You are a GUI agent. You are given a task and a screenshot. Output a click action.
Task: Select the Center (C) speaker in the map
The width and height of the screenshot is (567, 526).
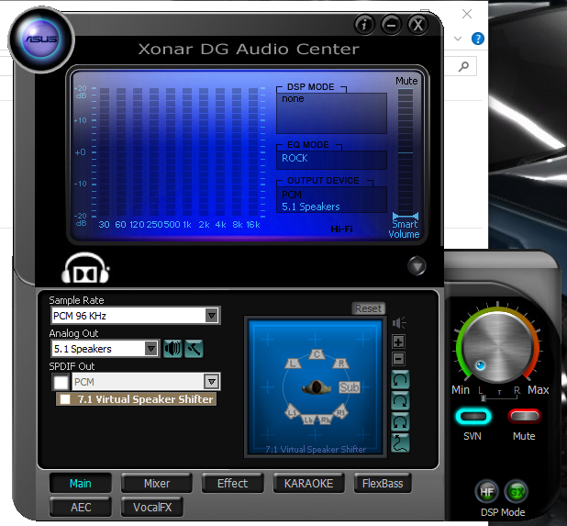(x=317, y=354)
